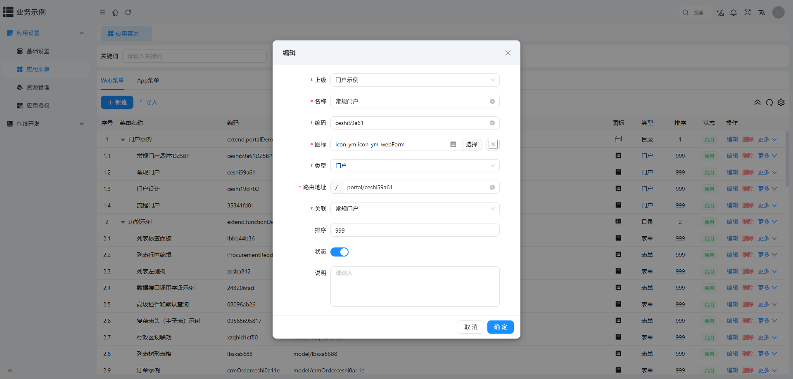
Task: Click the icon cell of the 流程门户 row
Action: [618, 205]
